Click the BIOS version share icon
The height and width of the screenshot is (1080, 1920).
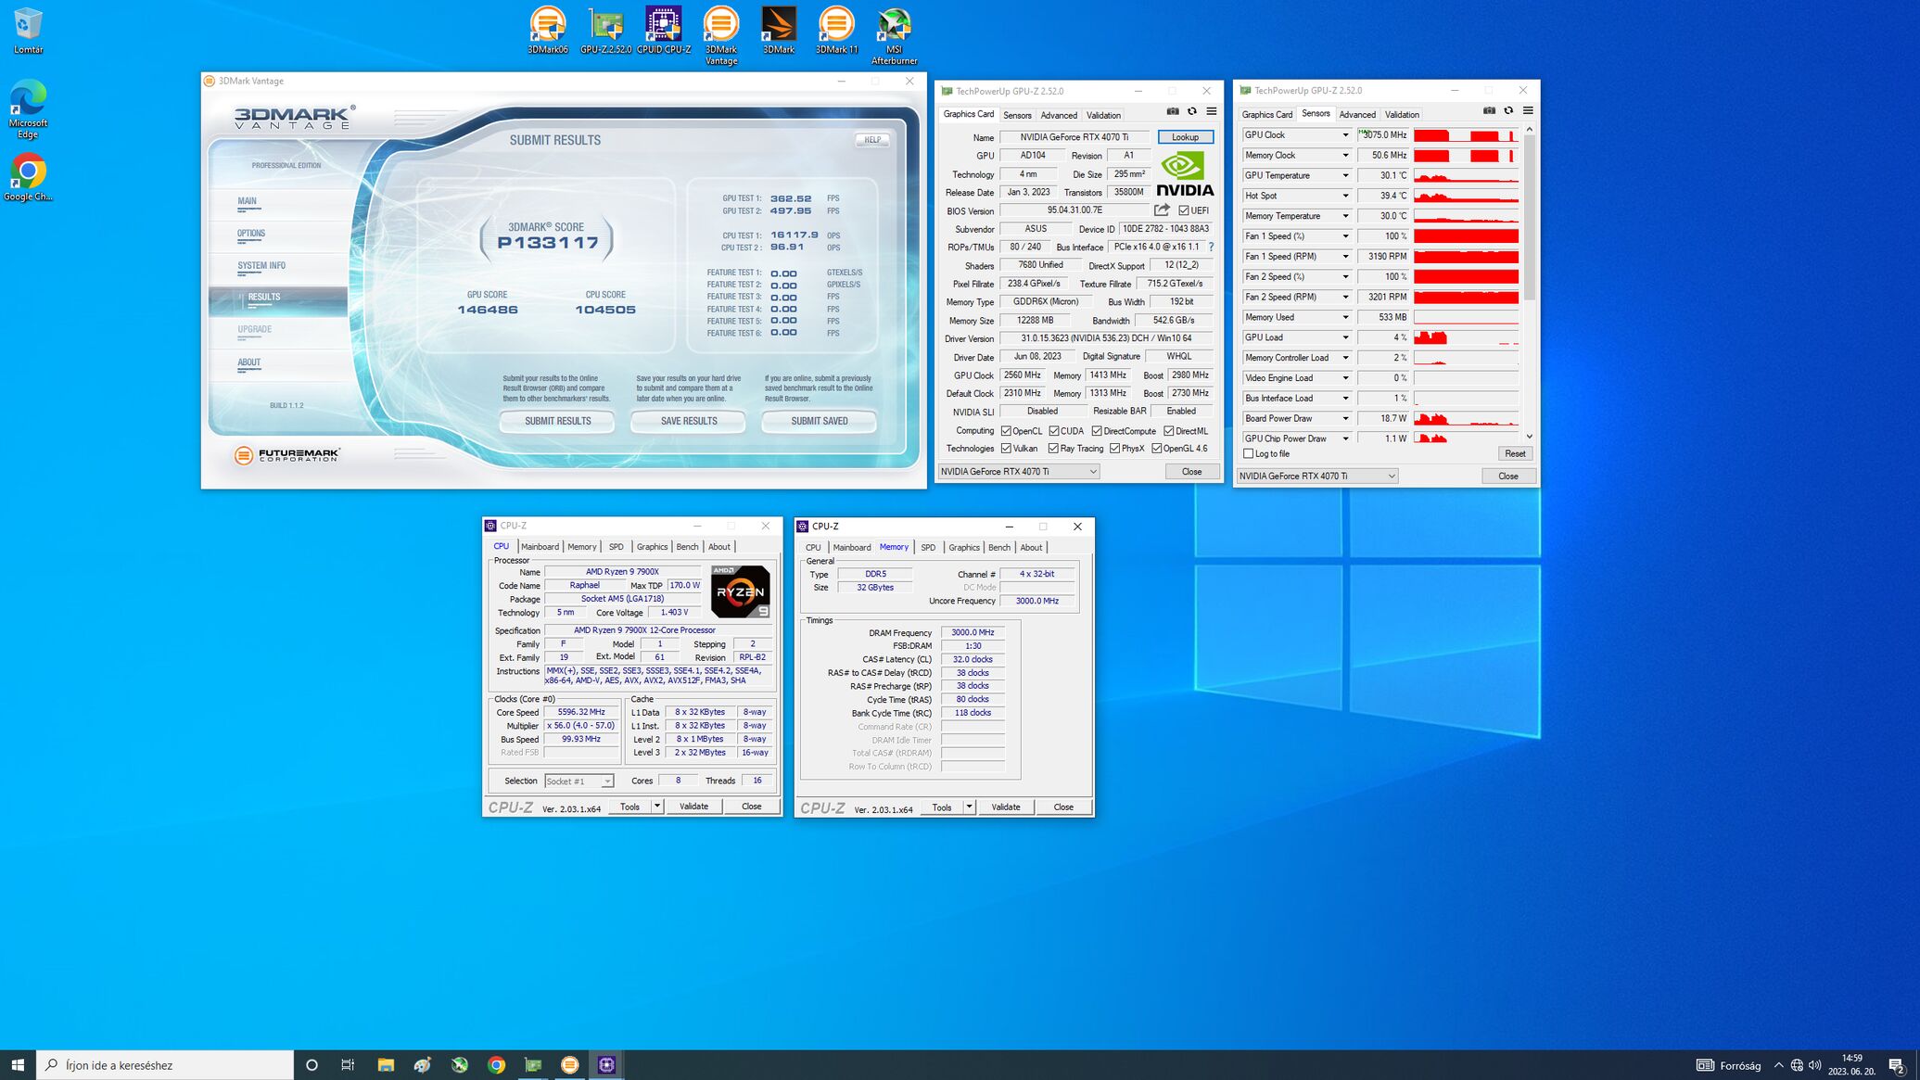coord(1162,210)
